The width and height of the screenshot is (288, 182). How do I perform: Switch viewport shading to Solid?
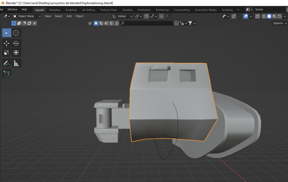pos(269,16)
